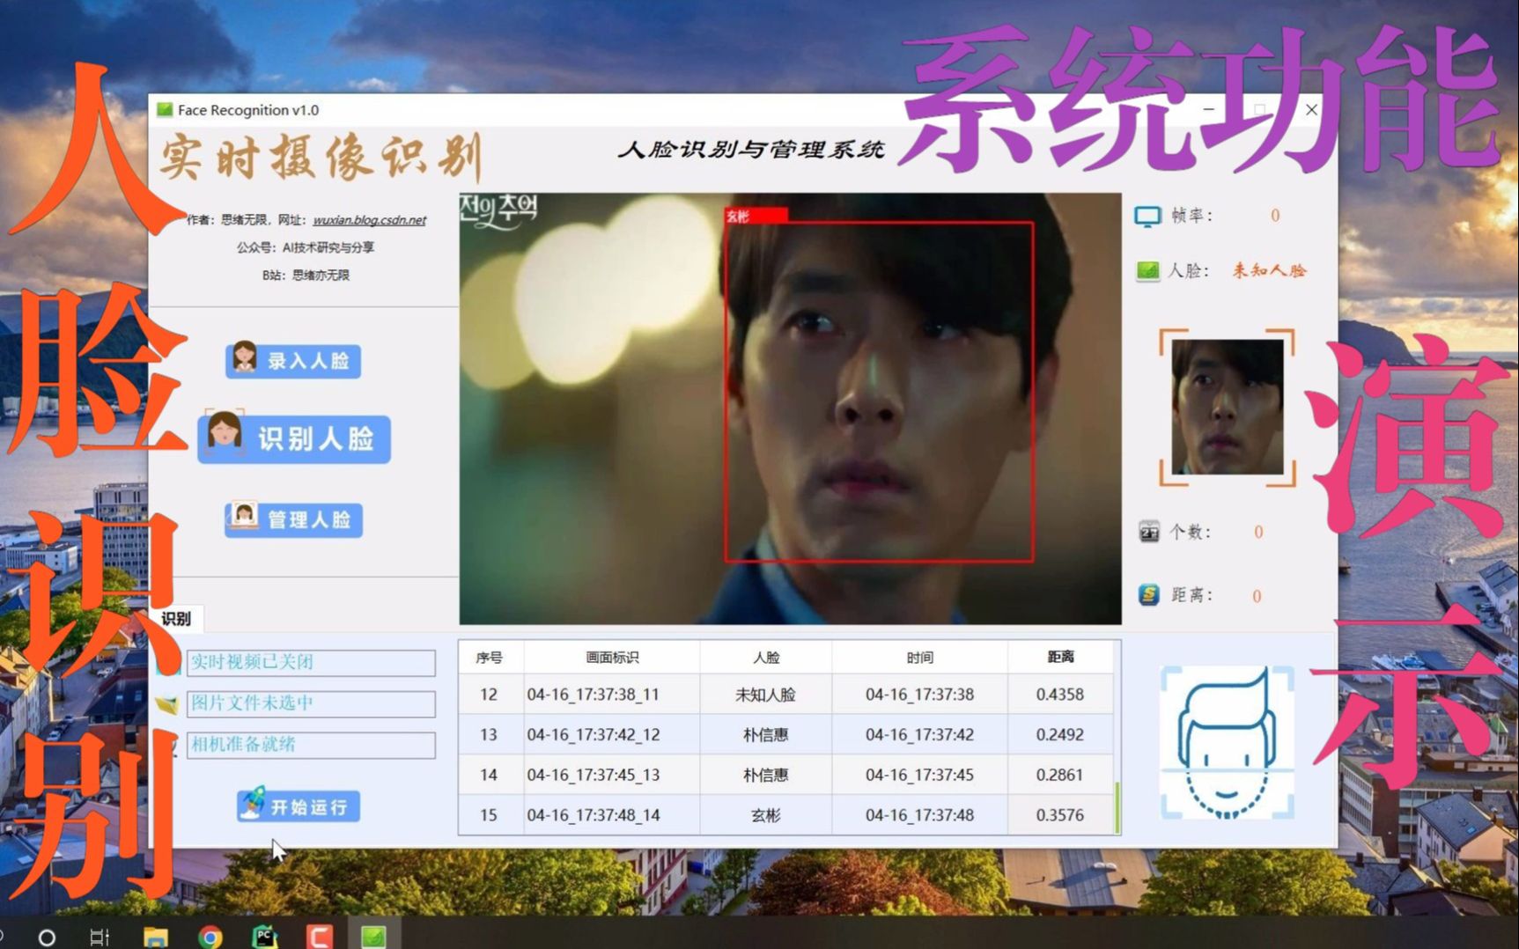1519x949 pixels.
Task: Click the video preview area
Action: tap(790, 408)
